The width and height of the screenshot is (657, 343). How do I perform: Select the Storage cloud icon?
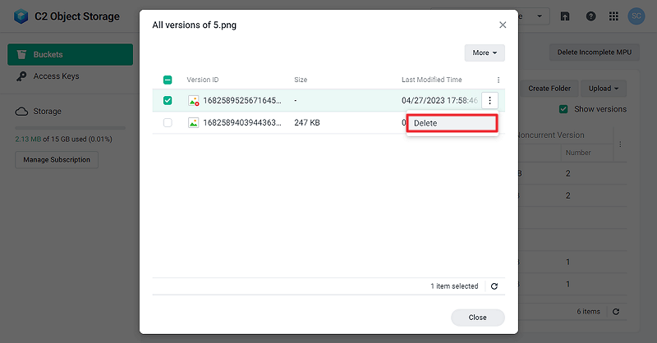click(x=22, y=112)
